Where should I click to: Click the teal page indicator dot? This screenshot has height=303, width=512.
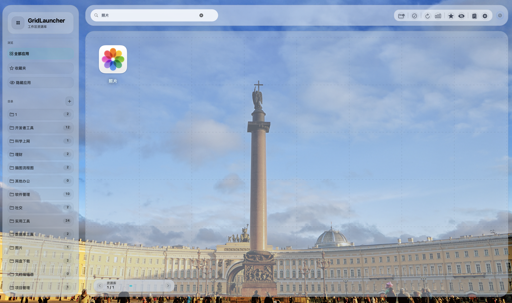(x=131, y=286)
